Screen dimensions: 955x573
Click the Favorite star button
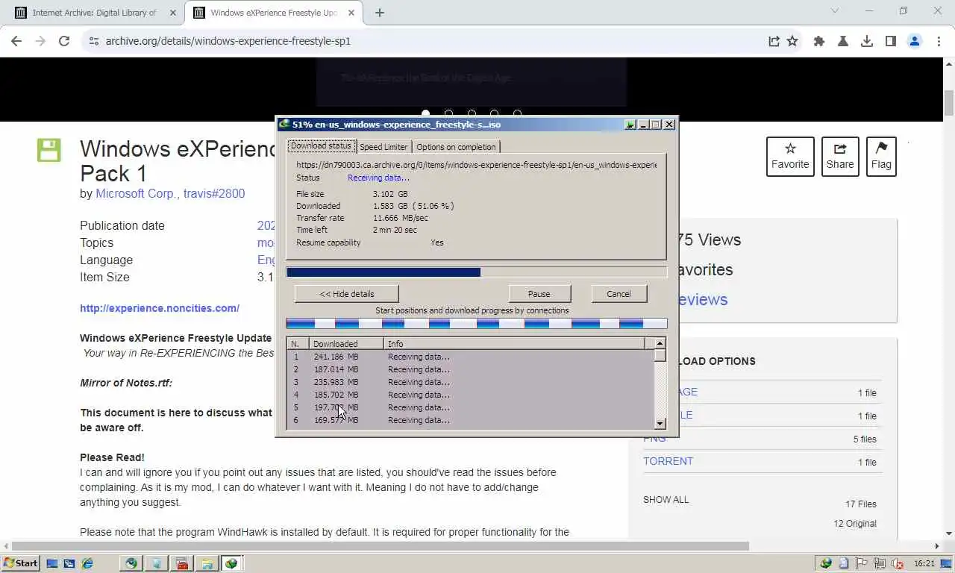coord(790,157)
